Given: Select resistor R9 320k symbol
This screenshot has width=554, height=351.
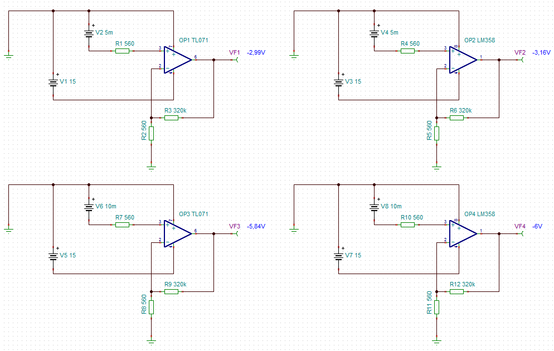Looking at the screenshot, I should click(171, 291).
